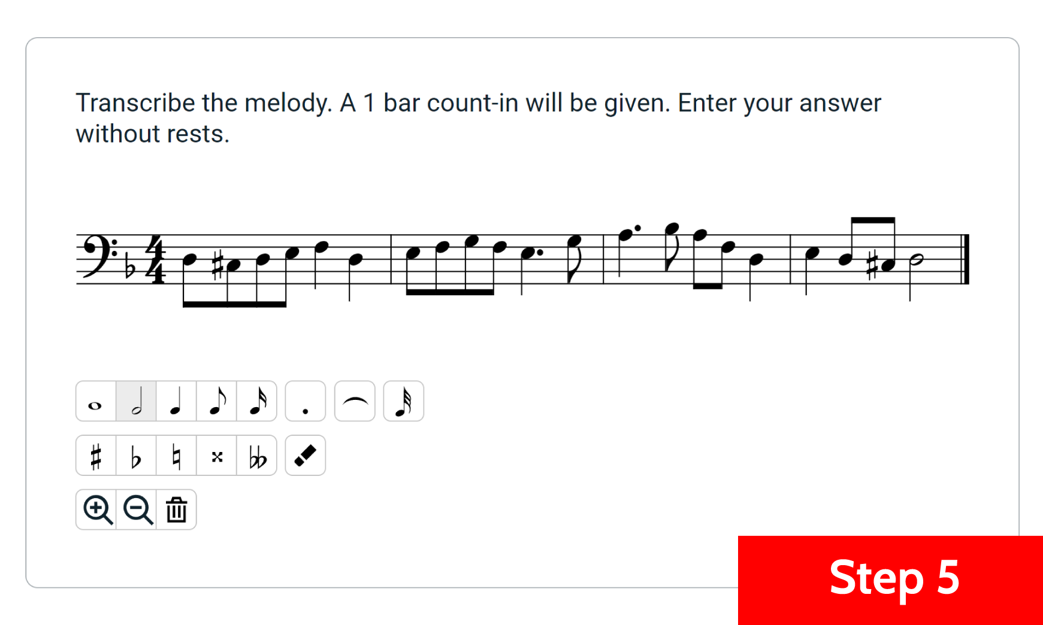The height and width of the screenshot is (625, 1043).
Task: Activate the eraser tool
Action: [x=306, y=456]
